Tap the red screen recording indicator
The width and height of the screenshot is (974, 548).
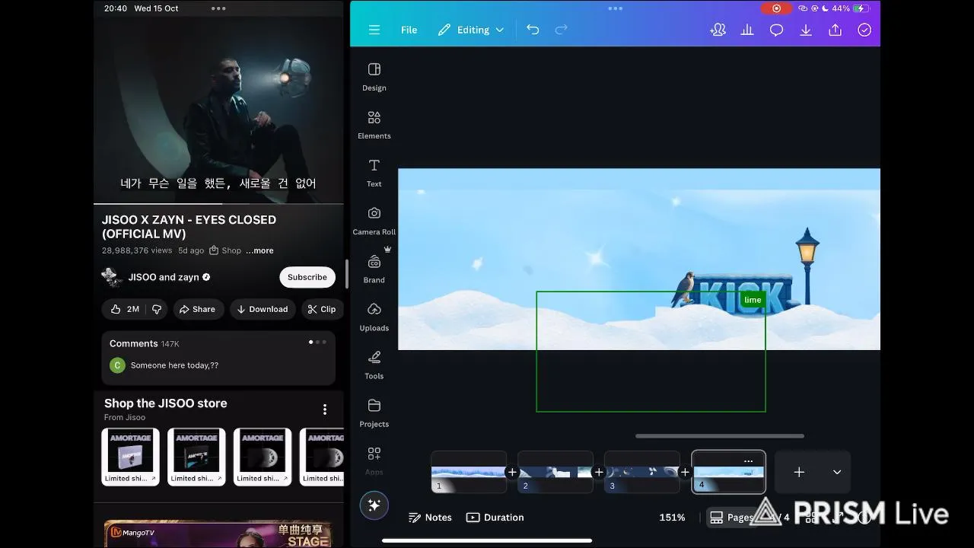click(x=776, y=8)
